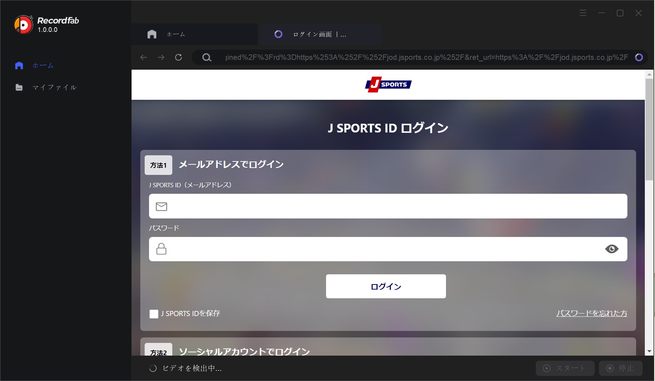Click the RecordFab logo icon
The image size is (655, 381).
pyautogui.click(x=24, y=25)
